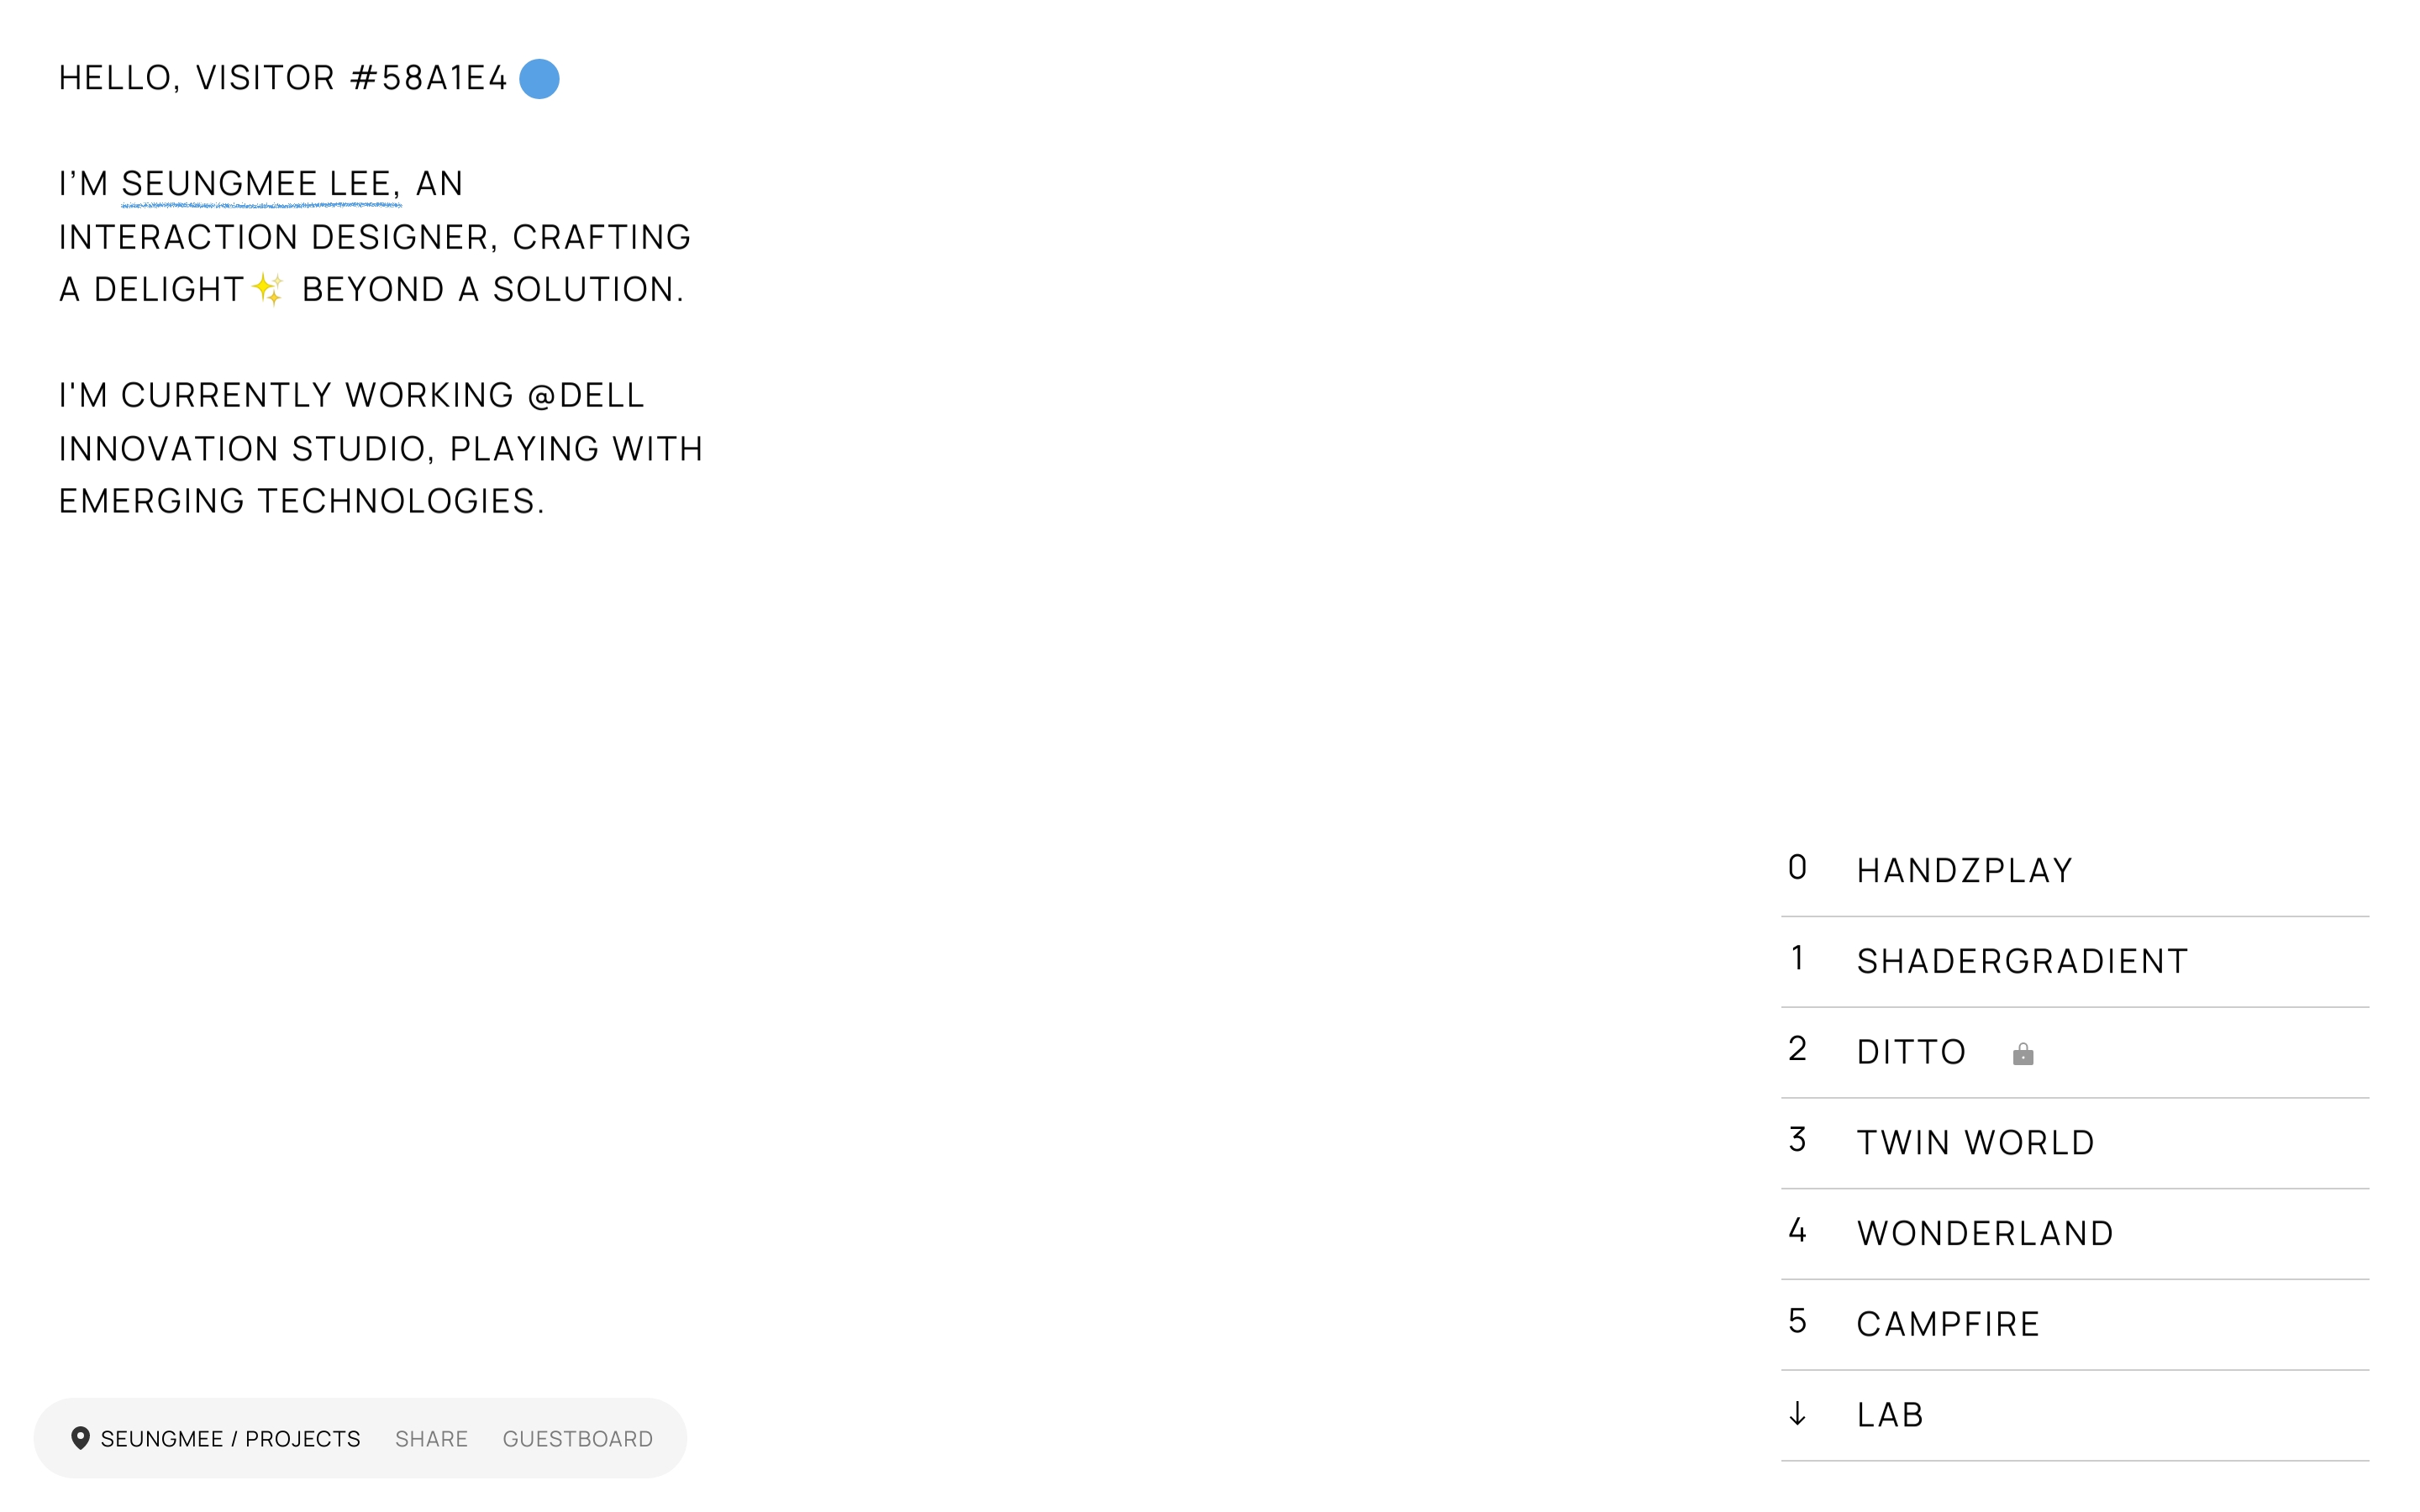Screen dimensions: 2420x1512
Task: Select the DITTO project entry
Action: 1911,1053
